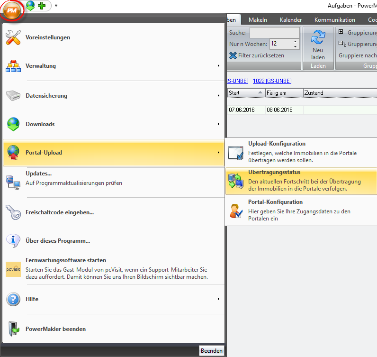Screen dimensions: 377x357
Task: Open Über dieses Programm... entry
Action: click(114, 241)
